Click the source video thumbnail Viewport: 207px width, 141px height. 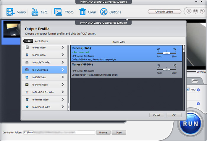pos(12,29)
